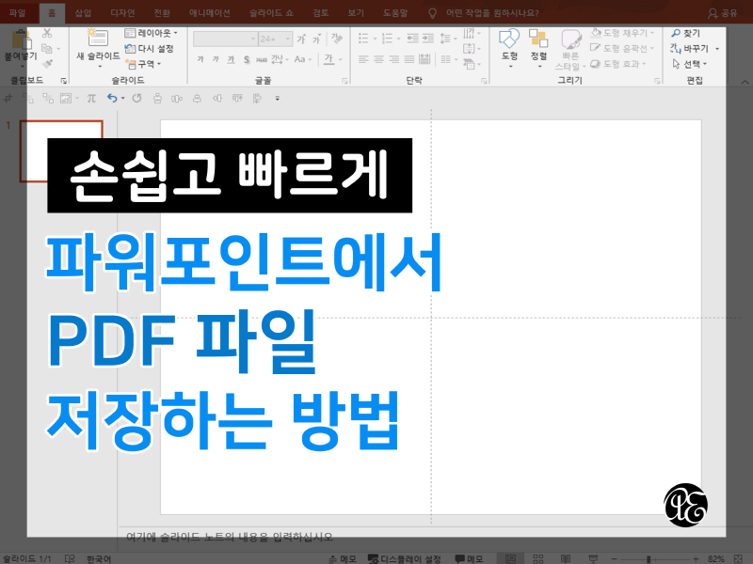753x564 pixels.
Task: Click the clear all formatting icon
Action: 337,39
